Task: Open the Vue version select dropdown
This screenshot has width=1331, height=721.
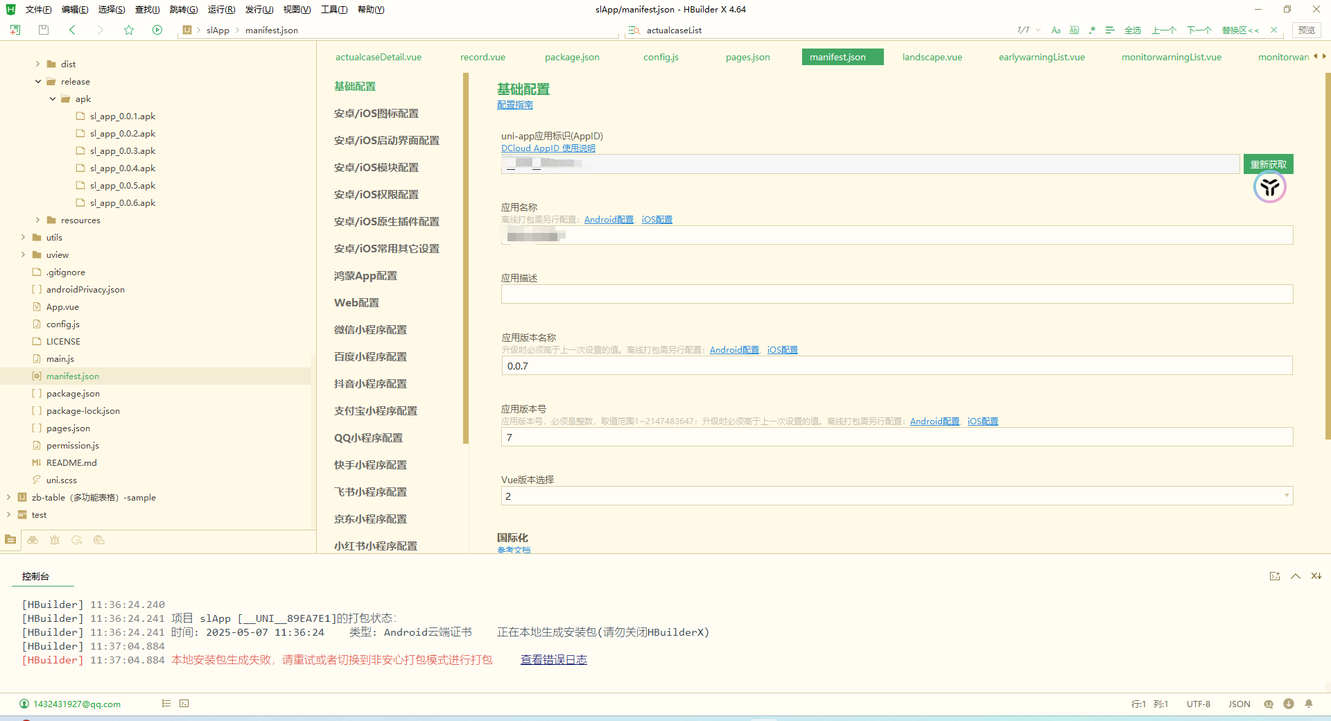Action: (897, 496)
